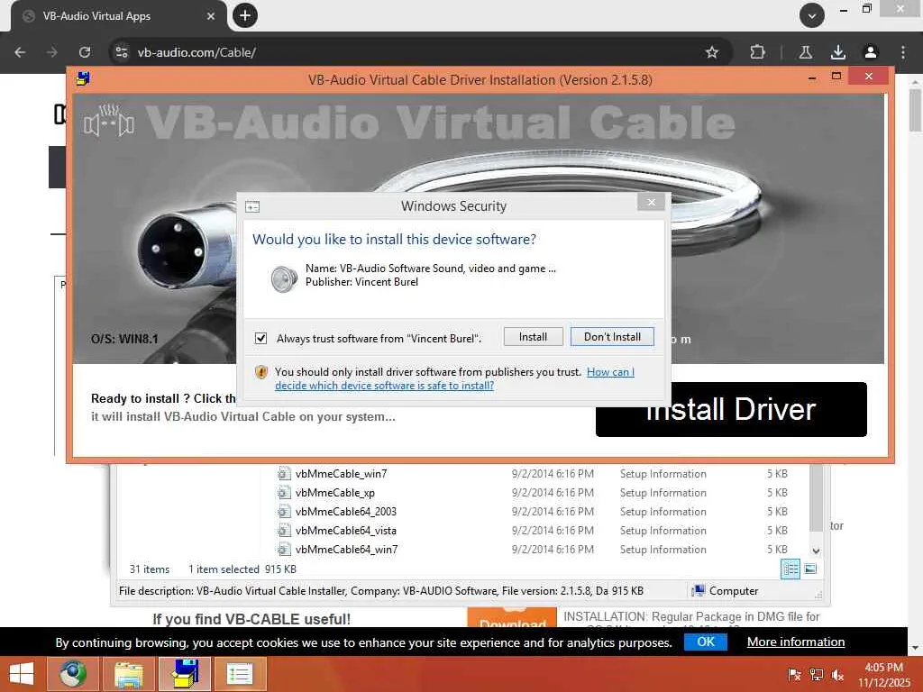Click the Don't Install button
The width and height of the screenshot is (923, 692).
[x=612, y=337]
